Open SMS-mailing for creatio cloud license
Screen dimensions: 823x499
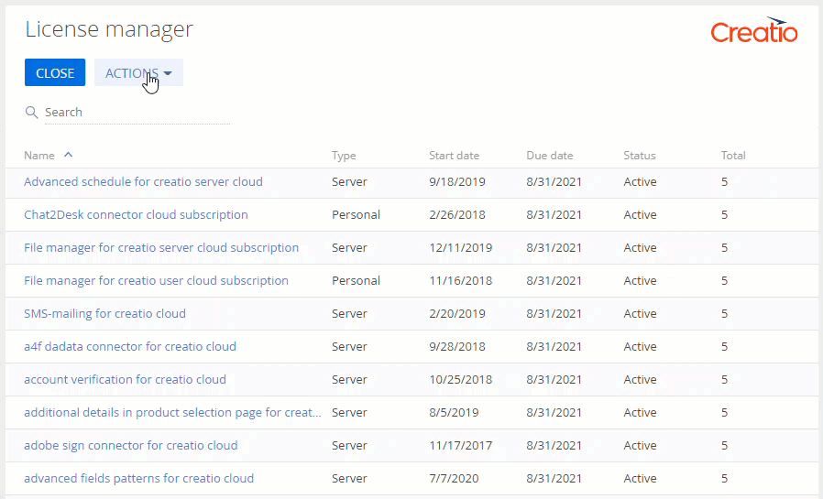click(x=104, y=314)
